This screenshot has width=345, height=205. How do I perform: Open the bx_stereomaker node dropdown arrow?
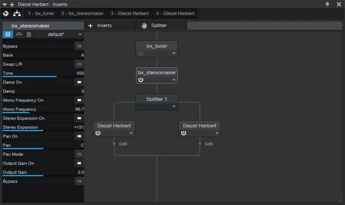tap(174, 80)
